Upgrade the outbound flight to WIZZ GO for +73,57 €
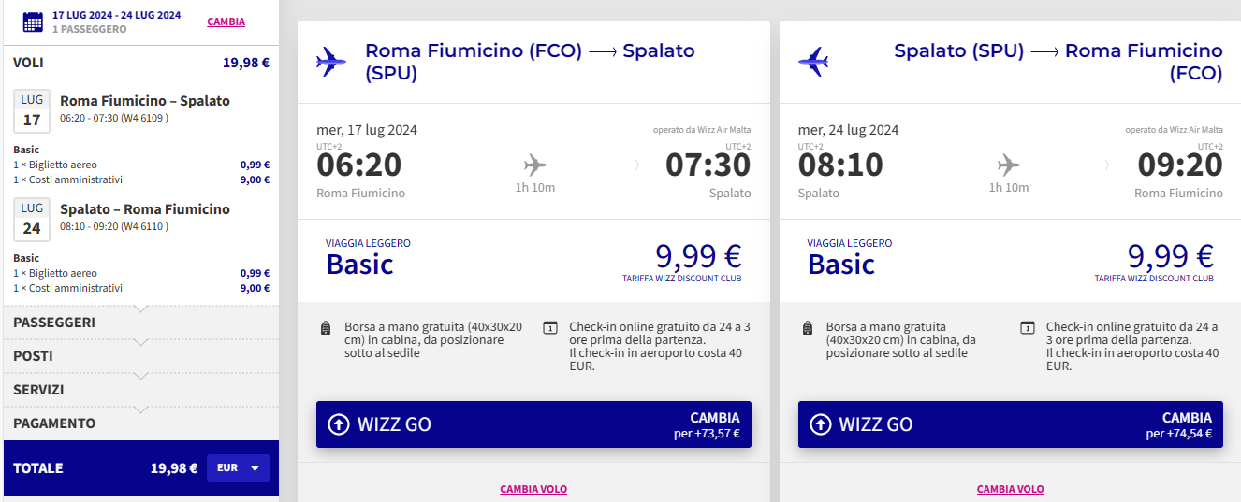Screen dimensions: 1241x502 [x=533, y=424]
